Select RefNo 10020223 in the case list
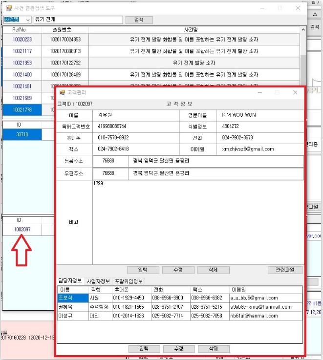Image resolution: width=323 pixels, height=360 pixels. coord(22,40)
